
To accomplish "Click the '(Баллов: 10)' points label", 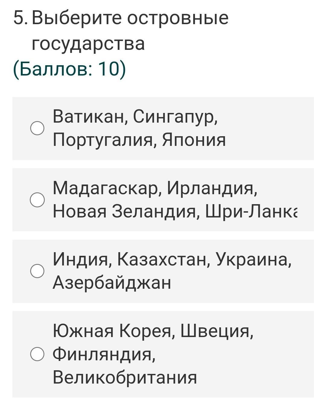I will click(x=69, y=70).
